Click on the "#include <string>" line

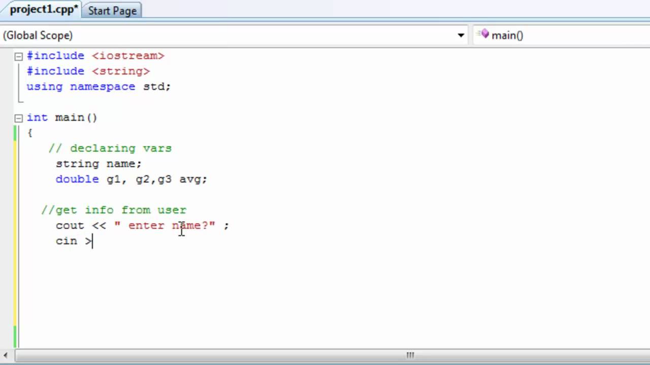pyautogui.click(x=88, y=71)
